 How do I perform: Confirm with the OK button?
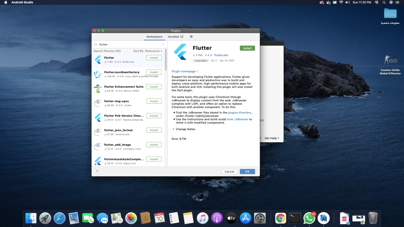pos(247,171)
